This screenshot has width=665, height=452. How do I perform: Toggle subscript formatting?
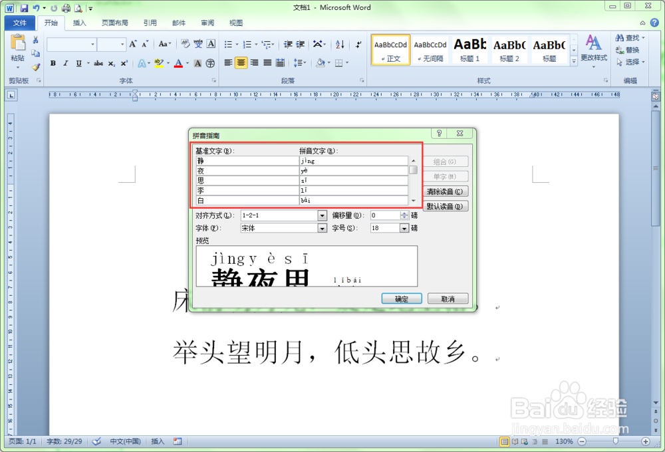[111, 63]
